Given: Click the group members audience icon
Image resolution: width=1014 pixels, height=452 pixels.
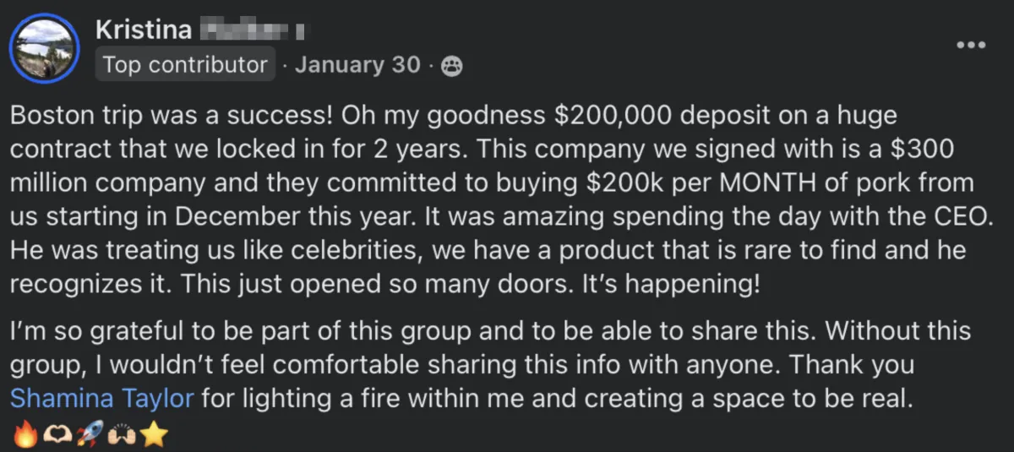Looking at the screenshot, I should [453, 66].
